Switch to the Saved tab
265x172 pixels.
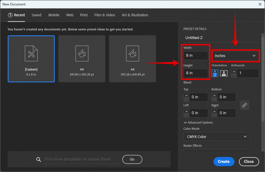tap(36, 15)
